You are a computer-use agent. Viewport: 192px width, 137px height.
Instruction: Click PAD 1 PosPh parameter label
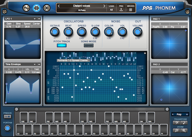[x=156, y=27]
